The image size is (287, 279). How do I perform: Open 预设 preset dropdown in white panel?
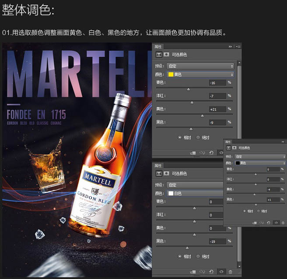point(195,185)
